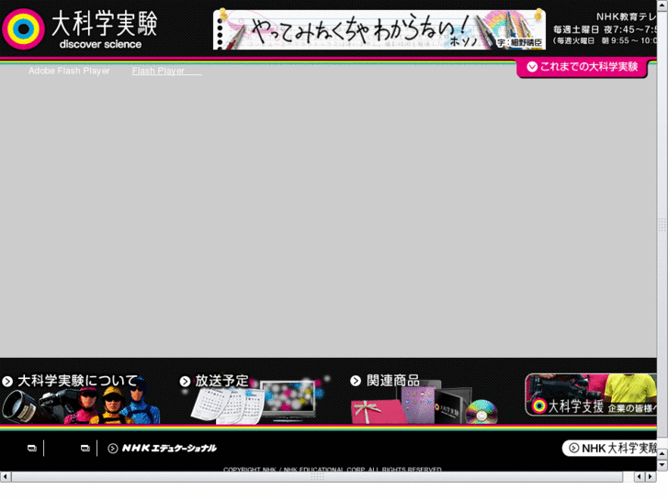Viewport: 668px width, 500px height.
Task: Open the NHK大科学実験 white pill button
Action: click(x=609, y=448)
